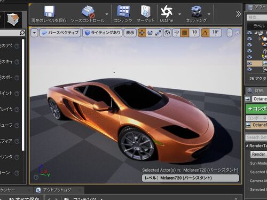Screen dimensions: 267x200
Task: Open the 表示 show flags menu
Action: [x=130, y=33]
